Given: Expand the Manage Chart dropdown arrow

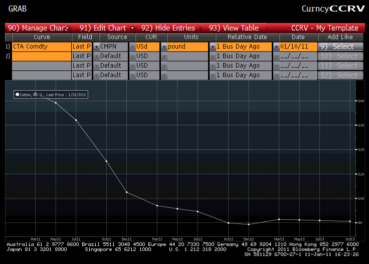Looking at the screenshot, I should 67,28.
